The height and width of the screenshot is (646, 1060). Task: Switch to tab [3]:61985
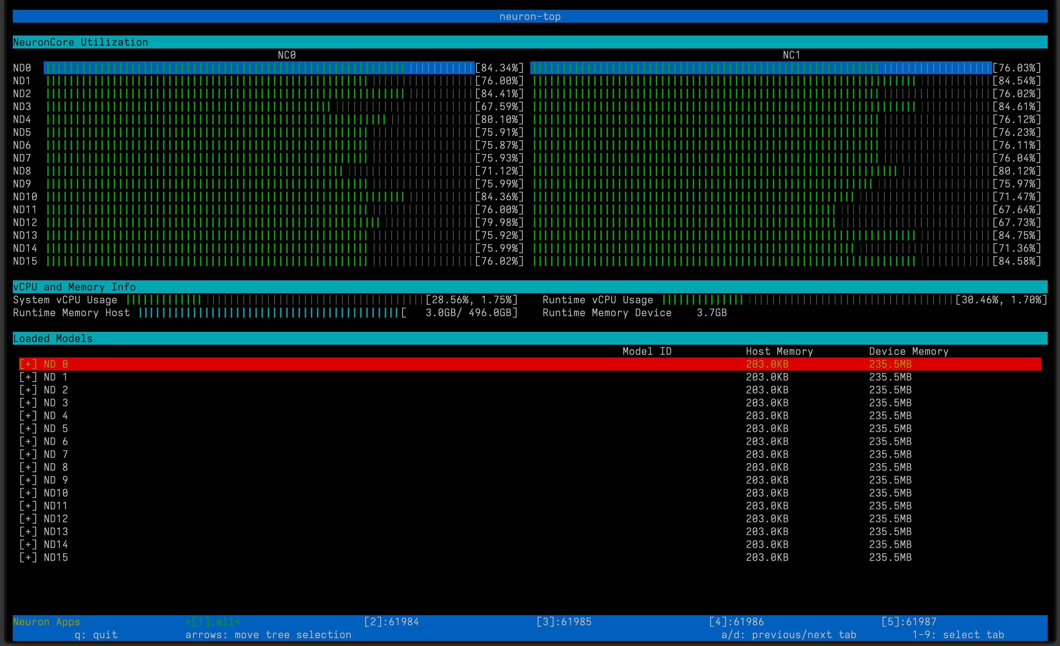pos(564,622)
